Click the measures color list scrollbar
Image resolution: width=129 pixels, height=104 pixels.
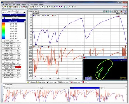coord(25,30)
